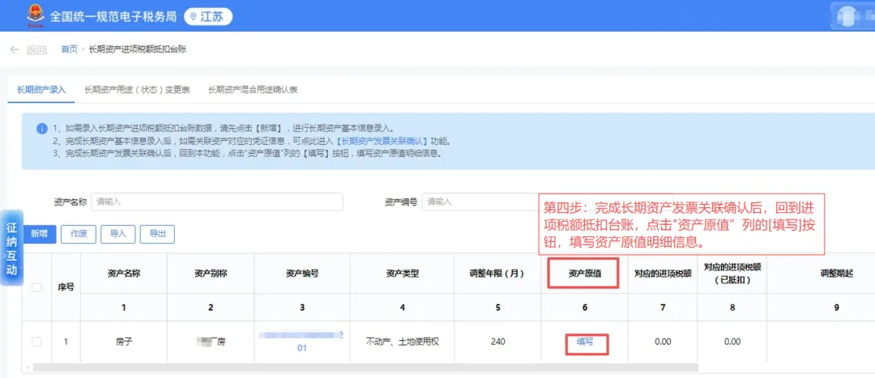Tick the checkbox for row 1 房子

tap(36, 342)
